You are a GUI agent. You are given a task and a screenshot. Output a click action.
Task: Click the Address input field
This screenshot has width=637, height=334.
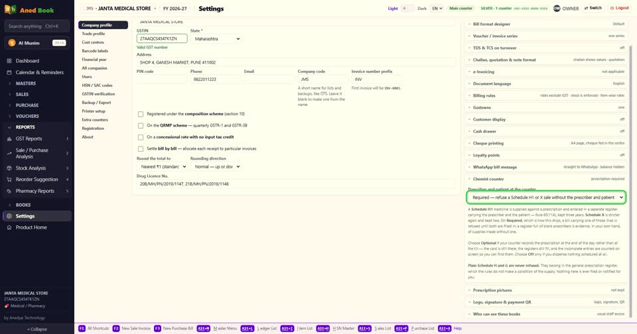296,62
